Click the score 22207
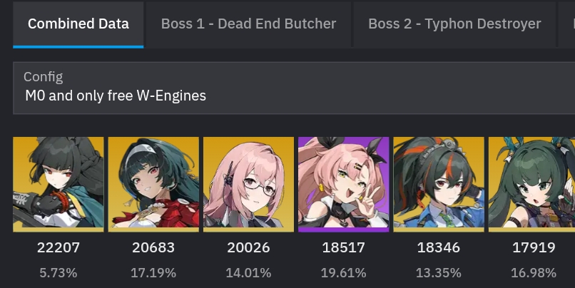 (x=58, y=247)
